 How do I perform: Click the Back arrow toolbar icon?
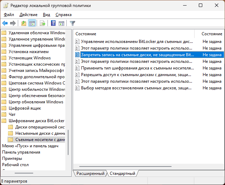pyautogui.click(x=5, y=23)
